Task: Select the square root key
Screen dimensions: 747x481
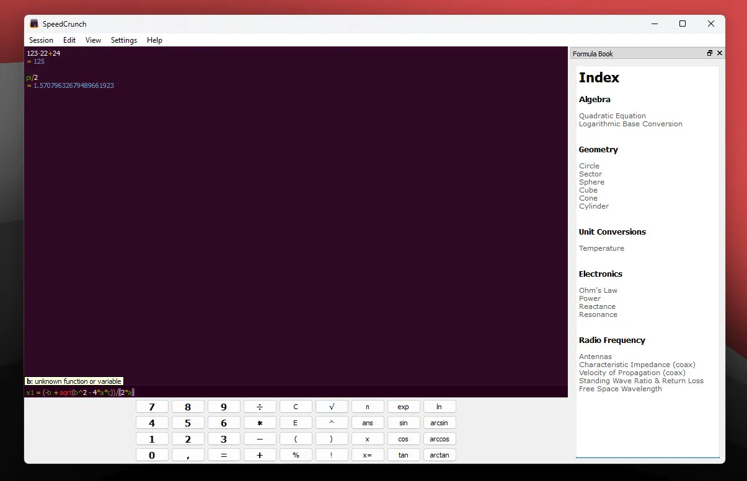Action: click(332, 406)
